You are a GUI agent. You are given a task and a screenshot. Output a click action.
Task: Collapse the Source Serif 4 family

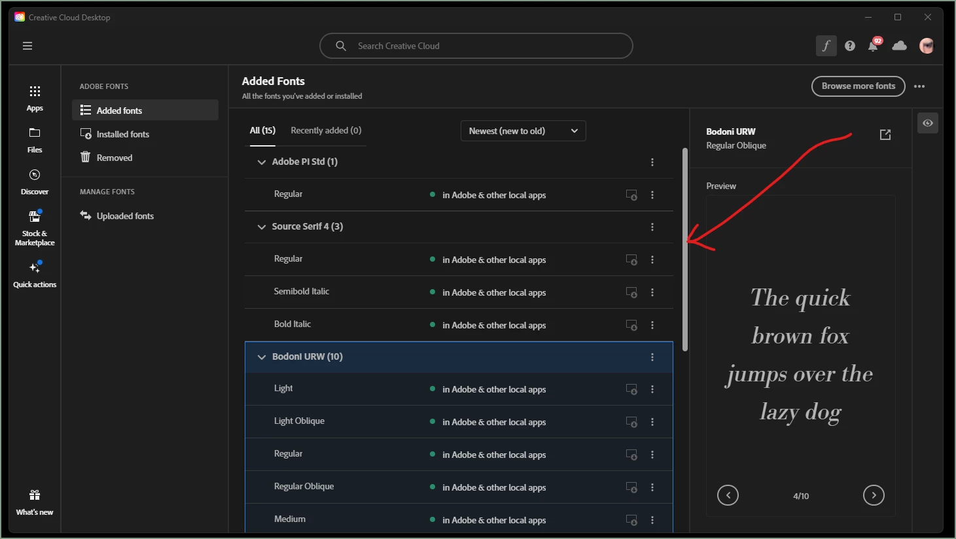[262, 227]
